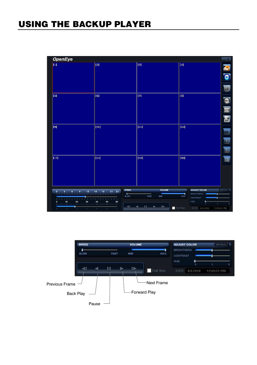Screen dimensions: 257x365
Task: Select camera channel [16] pane
Action: 200,171
